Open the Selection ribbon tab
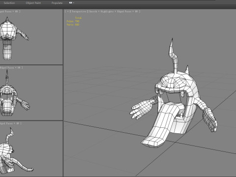 [x=9, y=3]
